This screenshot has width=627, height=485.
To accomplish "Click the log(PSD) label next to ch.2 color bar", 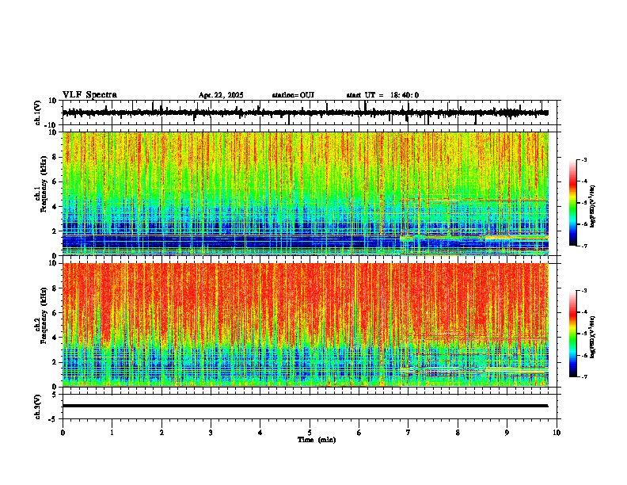I will point(592,338).
